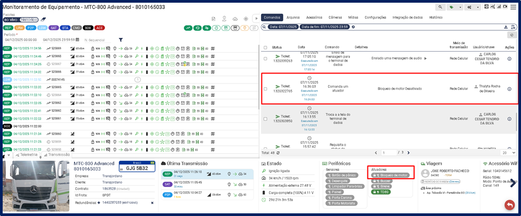Check the box for ticket 1320322765
Screen dimensions: 521x216
(x=265, y=89)
